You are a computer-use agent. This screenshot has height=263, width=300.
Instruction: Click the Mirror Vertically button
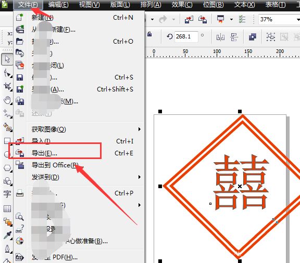234,37
